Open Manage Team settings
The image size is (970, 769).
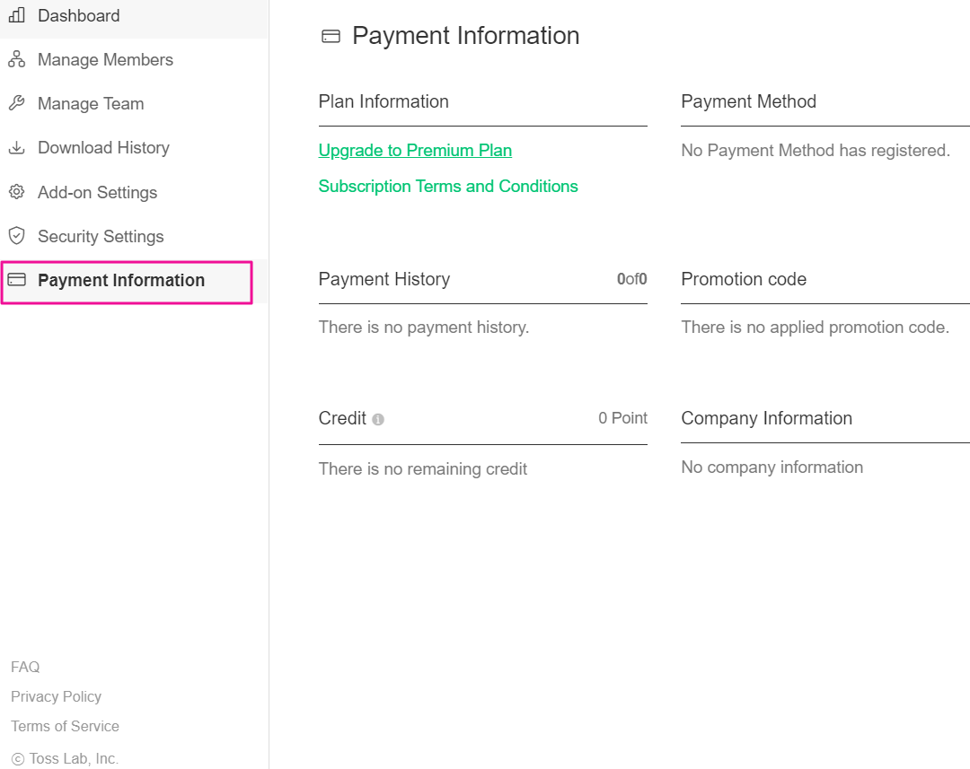(x=91, y=103)
